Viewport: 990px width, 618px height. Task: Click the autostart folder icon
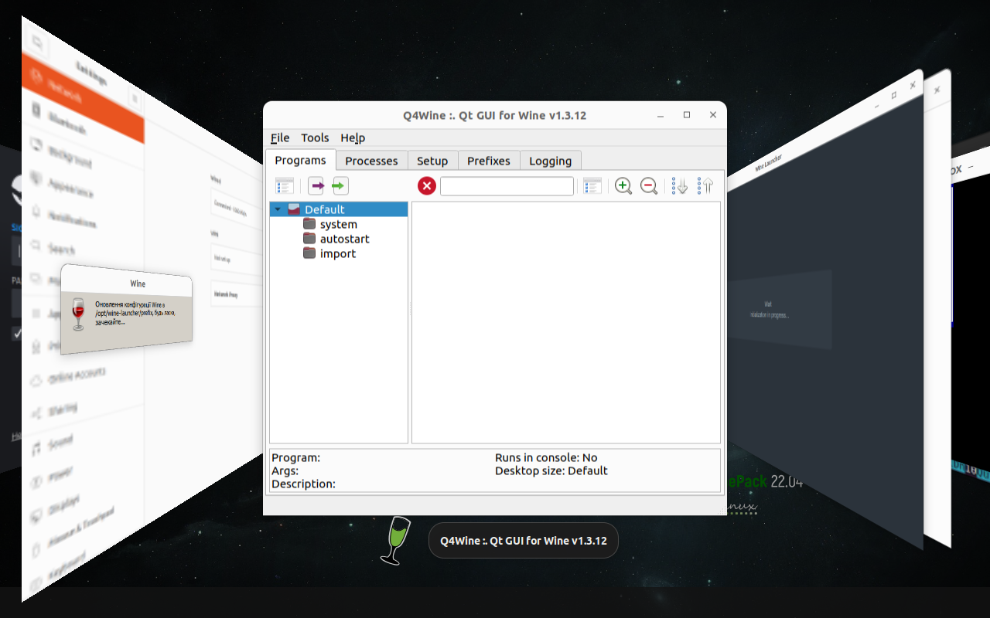309,239
